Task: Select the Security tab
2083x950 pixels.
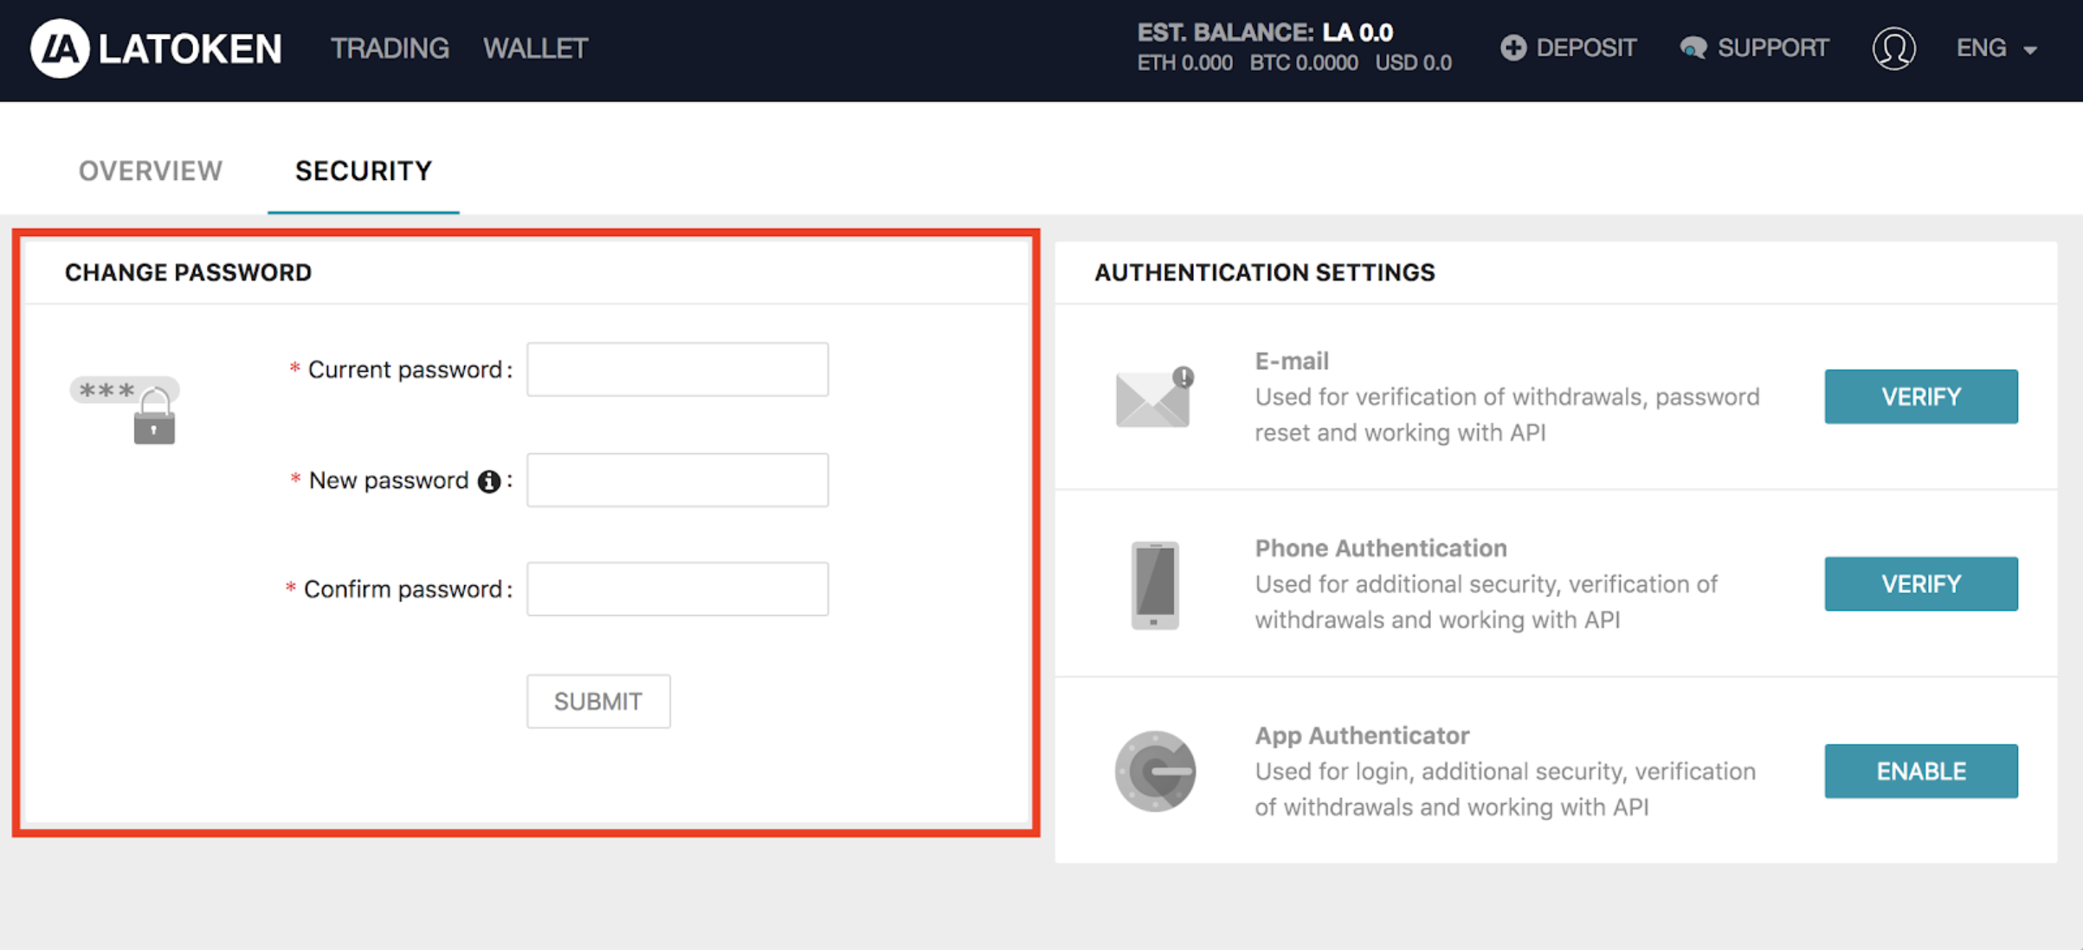Action: (364, 171)
